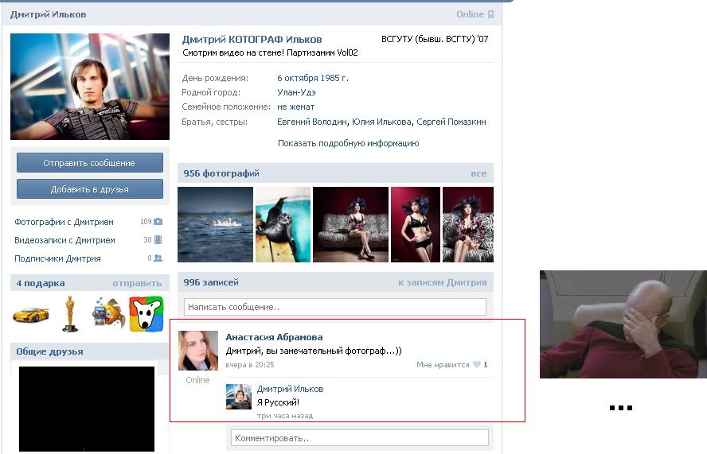Click отправить link in gifts header

(x=137, y=283)
